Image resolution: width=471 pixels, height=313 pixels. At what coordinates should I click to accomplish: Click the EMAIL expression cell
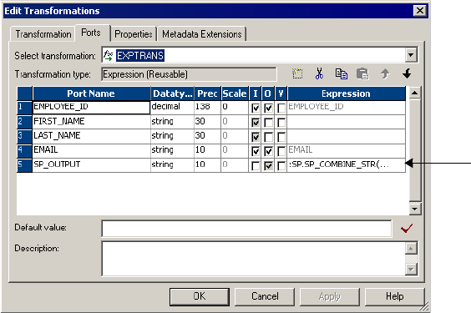coord(346,150)
